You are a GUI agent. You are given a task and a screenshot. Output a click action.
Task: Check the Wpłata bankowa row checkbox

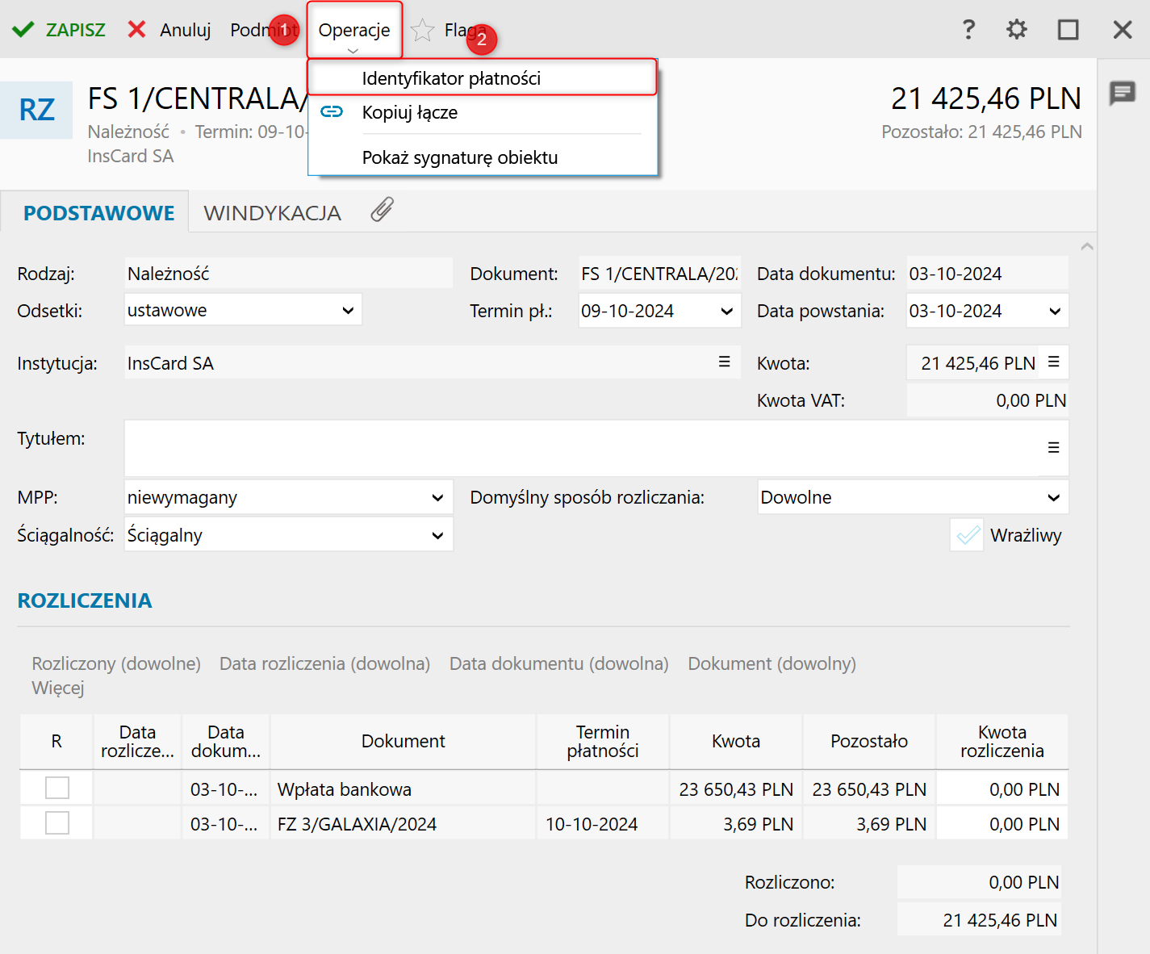point(57,788)
